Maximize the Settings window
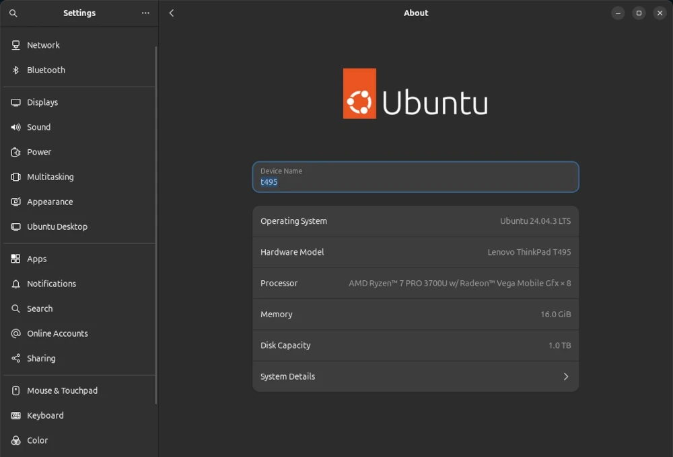 pyautogui.click(x=639, y=13)
